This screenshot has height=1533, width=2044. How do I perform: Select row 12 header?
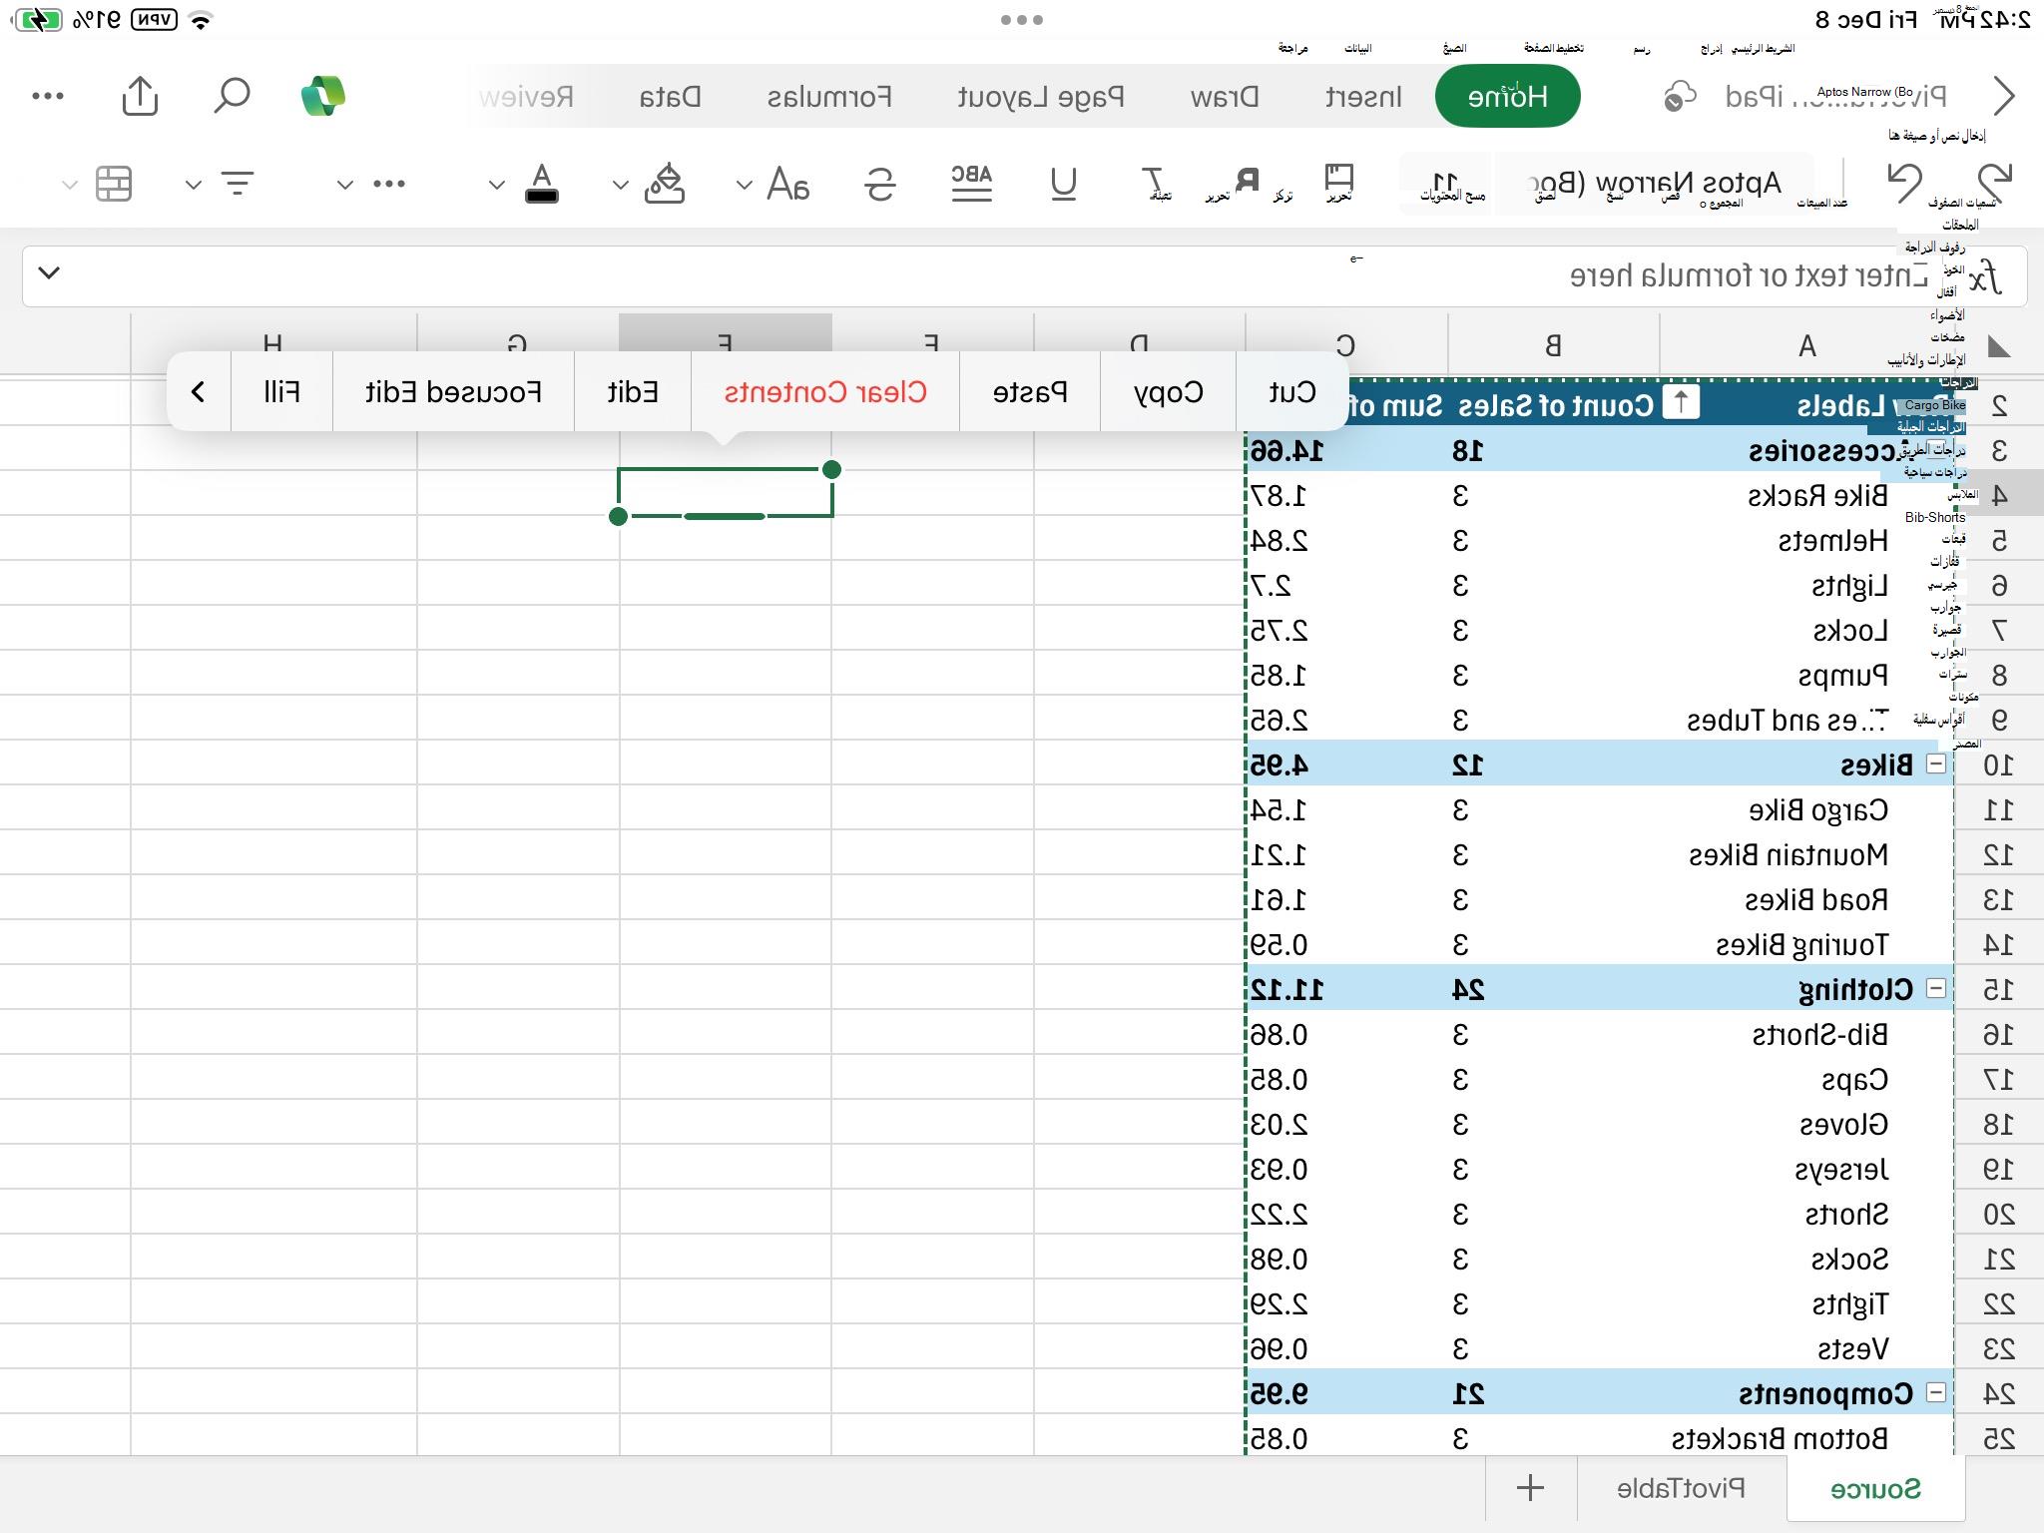[x=1999, y=855]
